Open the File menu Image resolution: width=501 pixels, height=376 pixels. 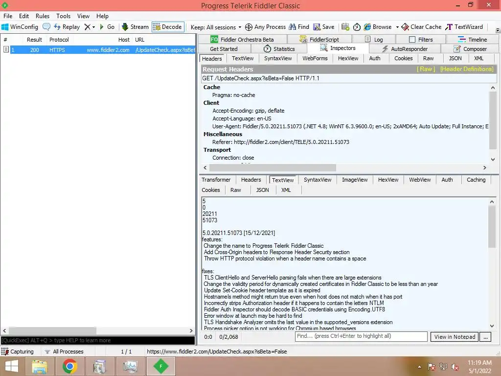point(8,16)
